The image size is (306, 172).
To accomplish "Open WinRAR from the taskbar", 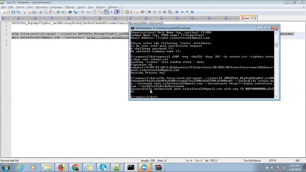I will click(x=158, y=168).
